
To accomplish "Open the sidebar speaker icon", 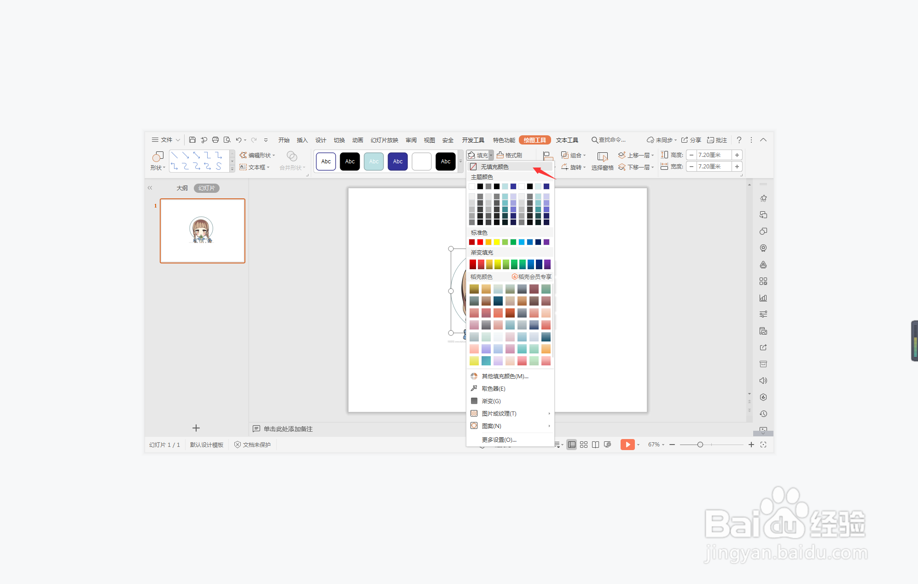I will pyautogui.click(x=763, y=381).
